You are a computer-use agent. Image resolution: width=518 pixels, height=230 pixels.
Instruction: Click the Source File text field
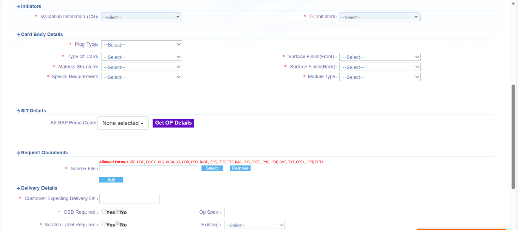149,168
